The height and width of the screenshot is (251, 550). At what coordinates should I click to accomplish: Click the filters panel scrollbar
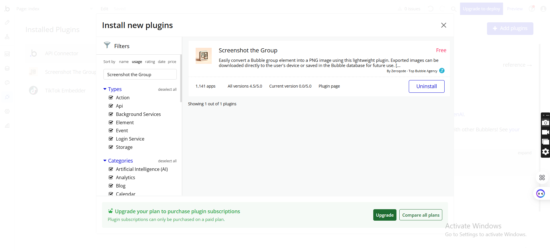pyautogui.click(x=181, y=78)
